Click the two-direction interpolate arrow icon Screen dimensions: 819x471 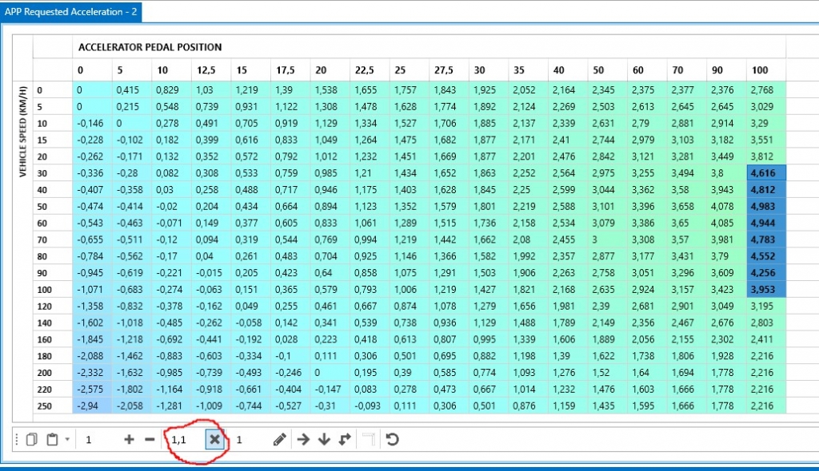(345, 440)
